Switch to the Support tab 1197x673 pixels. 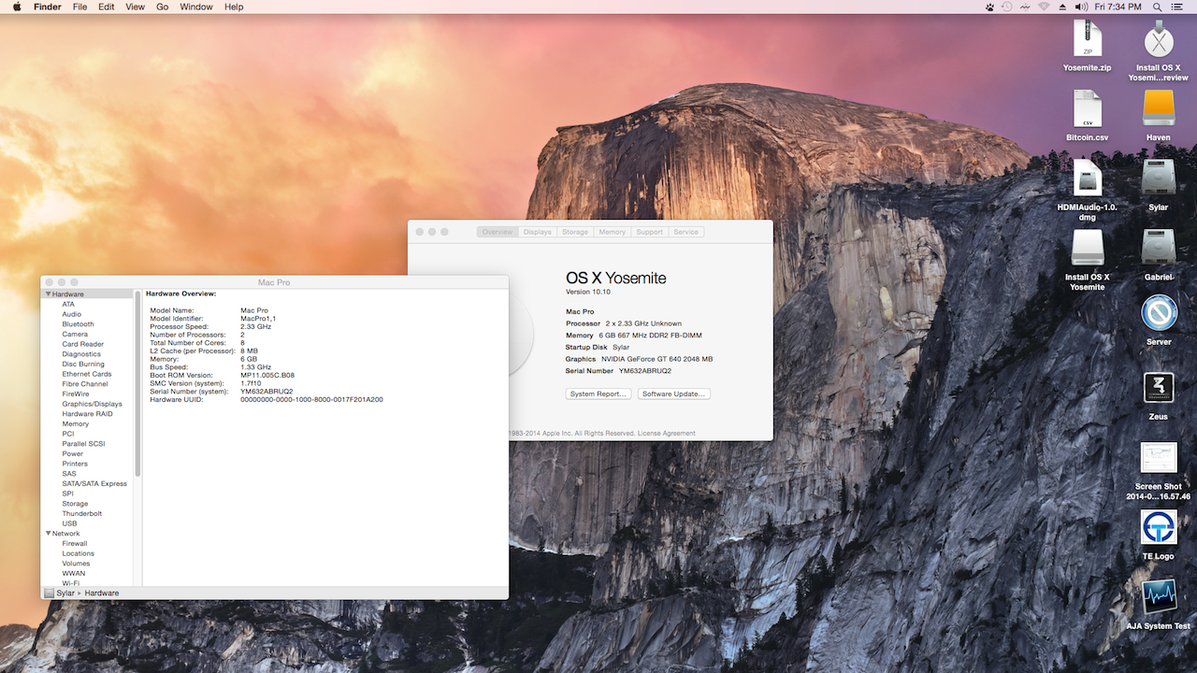pos(649,232)
